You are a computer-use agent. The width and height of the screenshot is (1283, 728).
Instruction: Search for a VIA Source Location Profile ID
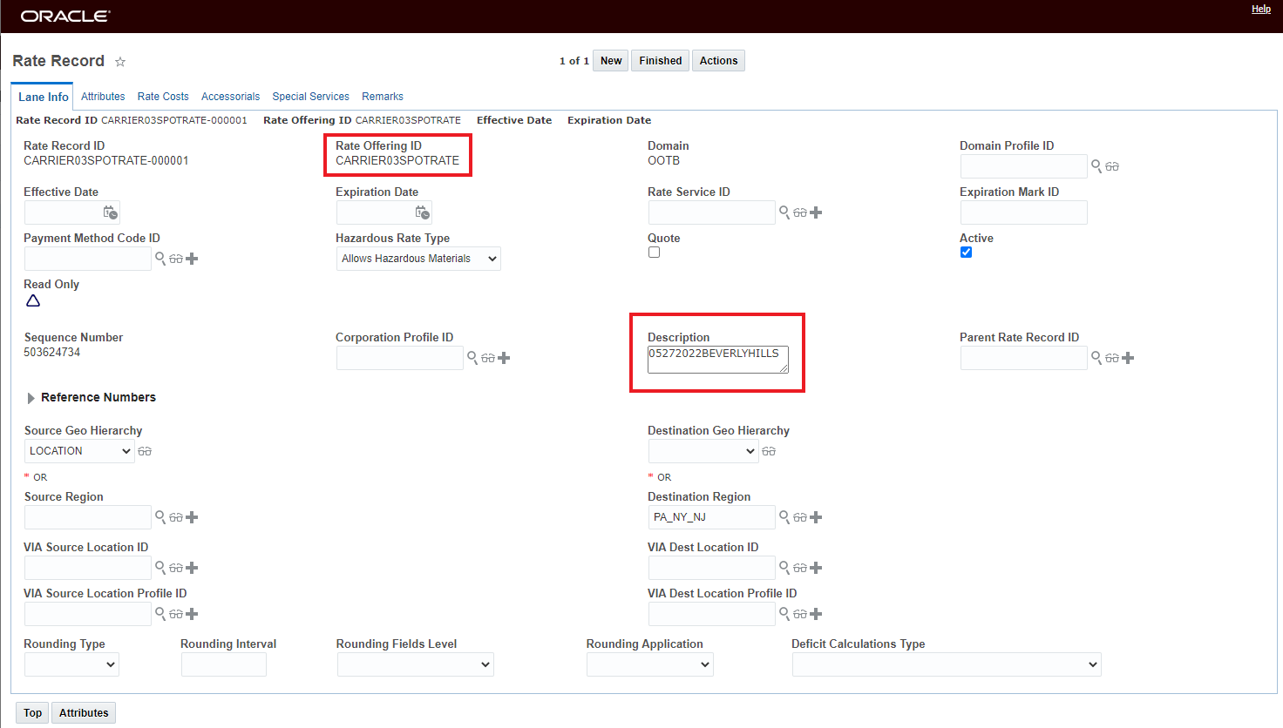[x=160, y=613]
